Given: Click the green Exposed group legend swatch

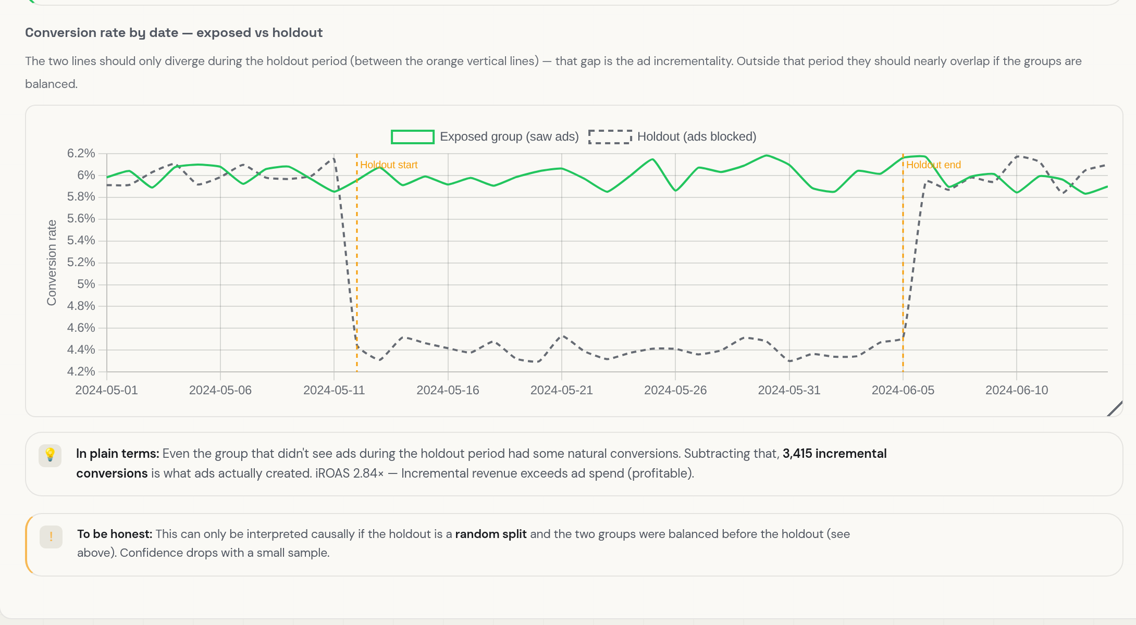Looking at the screenshot, I should [413, 137].
